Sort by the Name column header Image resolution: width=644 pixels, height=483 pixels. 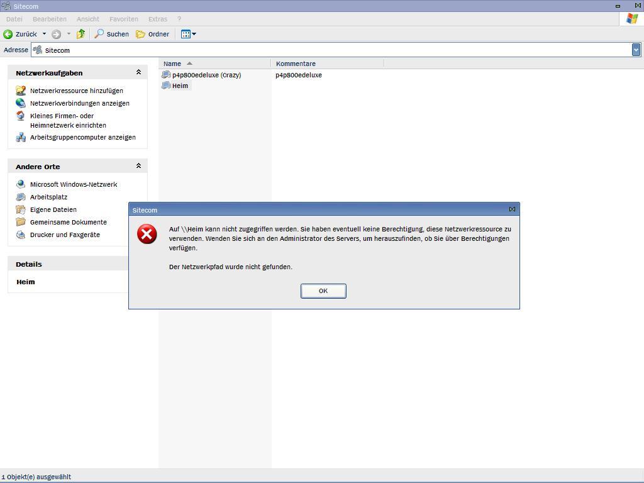tap(215, 64)
